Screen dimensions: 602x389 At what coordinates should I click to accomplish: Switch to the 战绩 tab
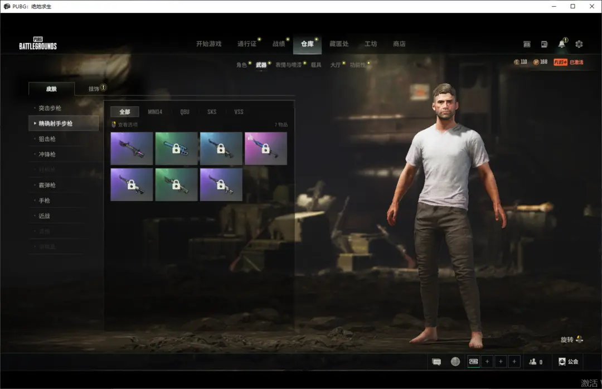279,44
